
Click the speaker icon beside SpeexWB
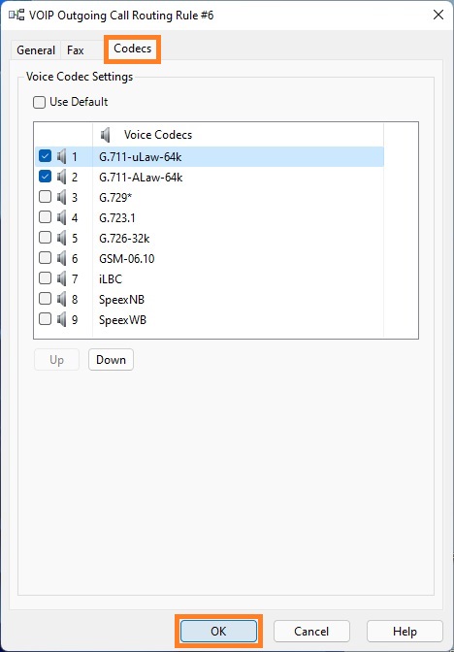click(61, 320)
